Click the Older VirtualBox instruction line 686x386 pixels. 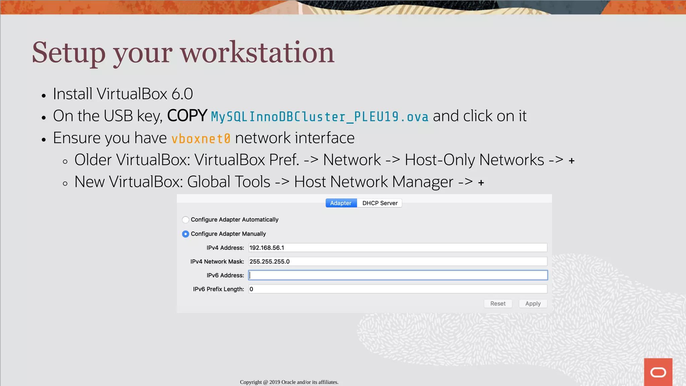pyautogui.click(x=324, y=160)
